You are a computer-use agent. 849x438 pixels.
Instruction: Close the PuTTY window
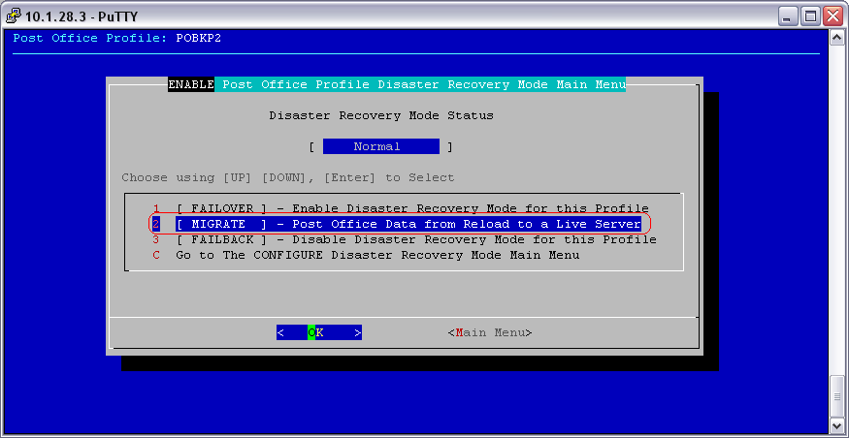click(833, 17)
